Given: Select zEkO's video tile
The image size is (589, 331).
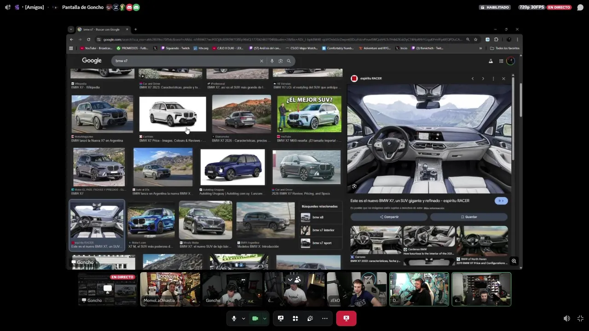Looking at the screenshot, I should click(x=357, y=289).
